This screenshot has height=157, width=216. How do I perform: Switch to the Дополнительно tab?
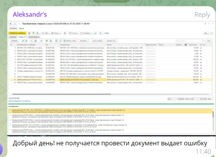[x=34, y=37]
